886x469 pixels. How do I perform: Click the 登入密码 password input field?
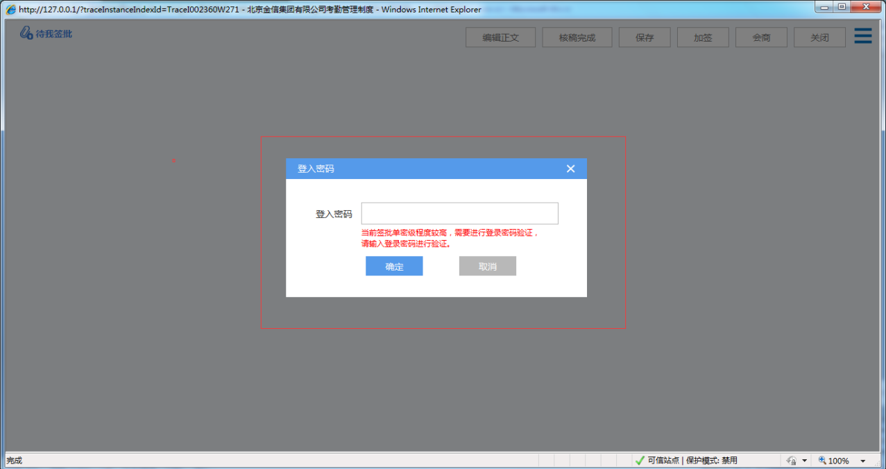click(459, 213)
